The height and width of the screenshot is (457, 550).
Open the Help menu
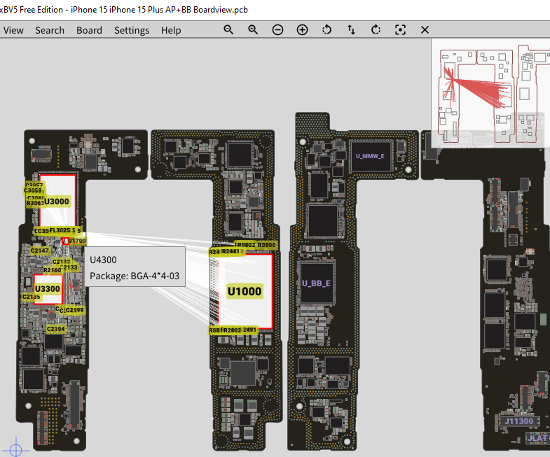coord(171,31)
